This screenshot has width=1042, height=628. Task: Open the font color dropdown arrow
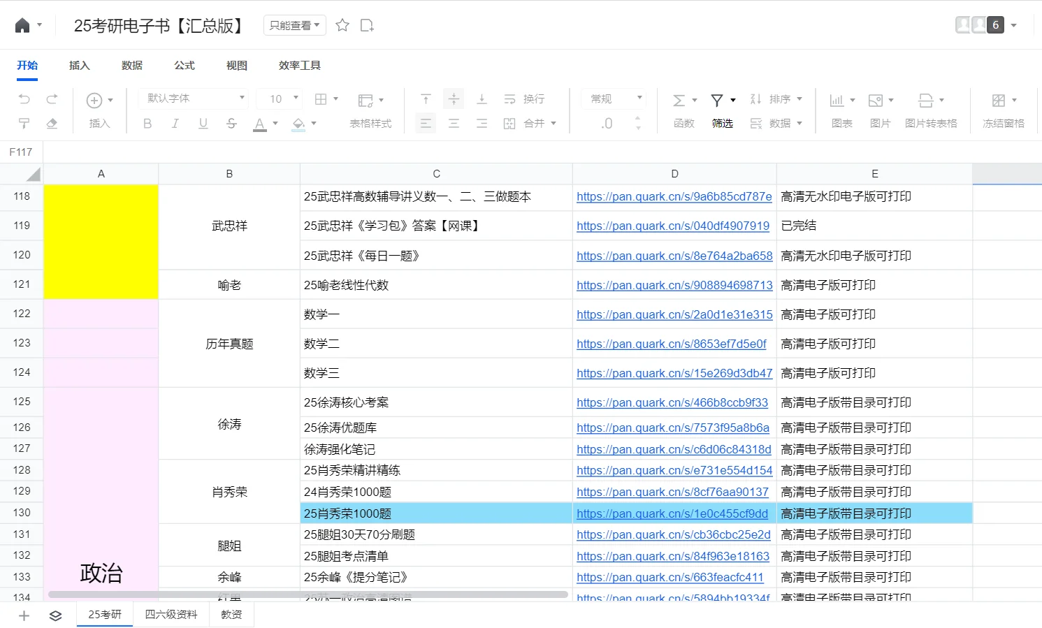click(x=275, y=124)
